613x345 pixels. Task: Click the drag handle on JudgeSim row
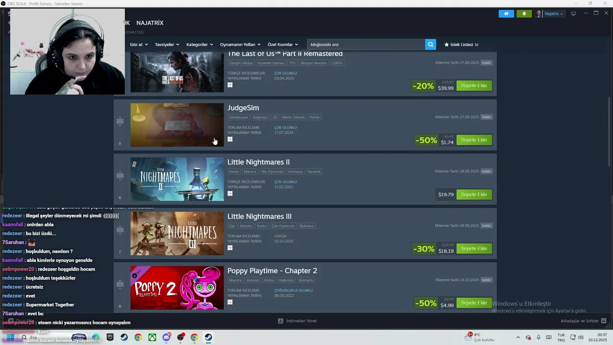pyautogui.click(x=120, y=122)
